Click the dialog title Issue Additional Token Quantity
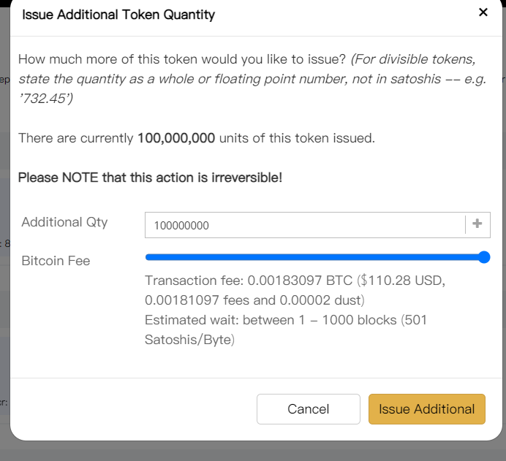This screenshot has width=506, height=461. click(x=118, y=14)
